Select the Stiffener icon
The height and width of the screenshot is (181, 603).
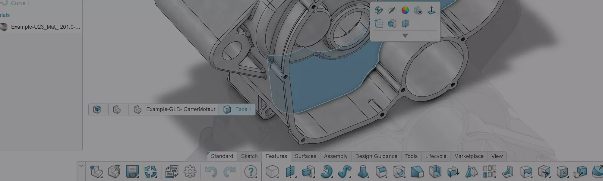coord(508,172)
